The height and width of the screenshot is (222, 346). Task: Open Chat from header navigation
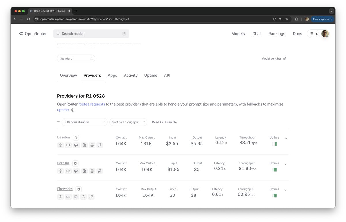(x=257, y=34)
